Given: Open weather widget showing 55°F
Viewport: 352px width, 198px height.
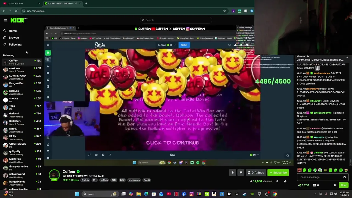Looking at the screenshot, I should tap(8, 194).
